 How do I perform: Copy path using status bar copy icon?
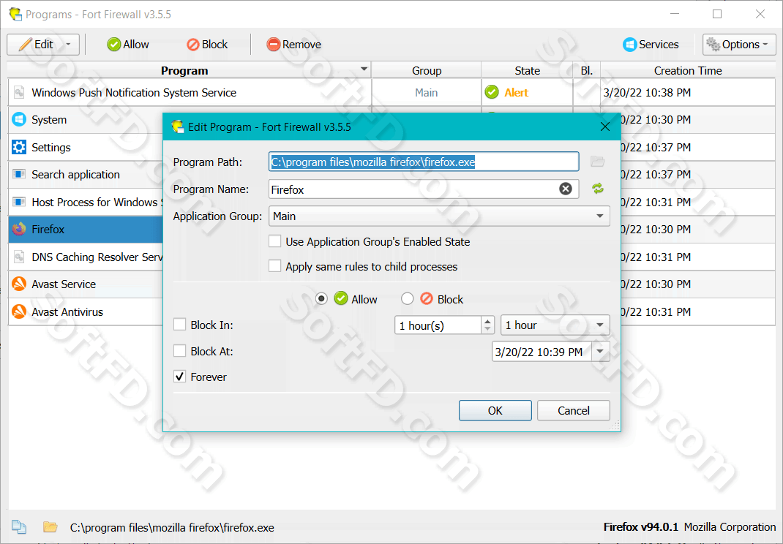click(x=19, y=527)
